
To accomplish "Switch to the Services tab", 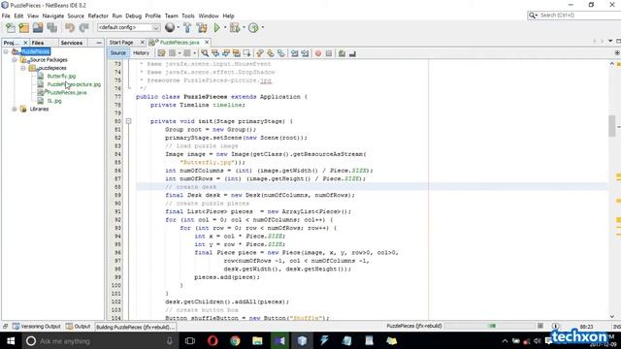I will coord(72,43).
